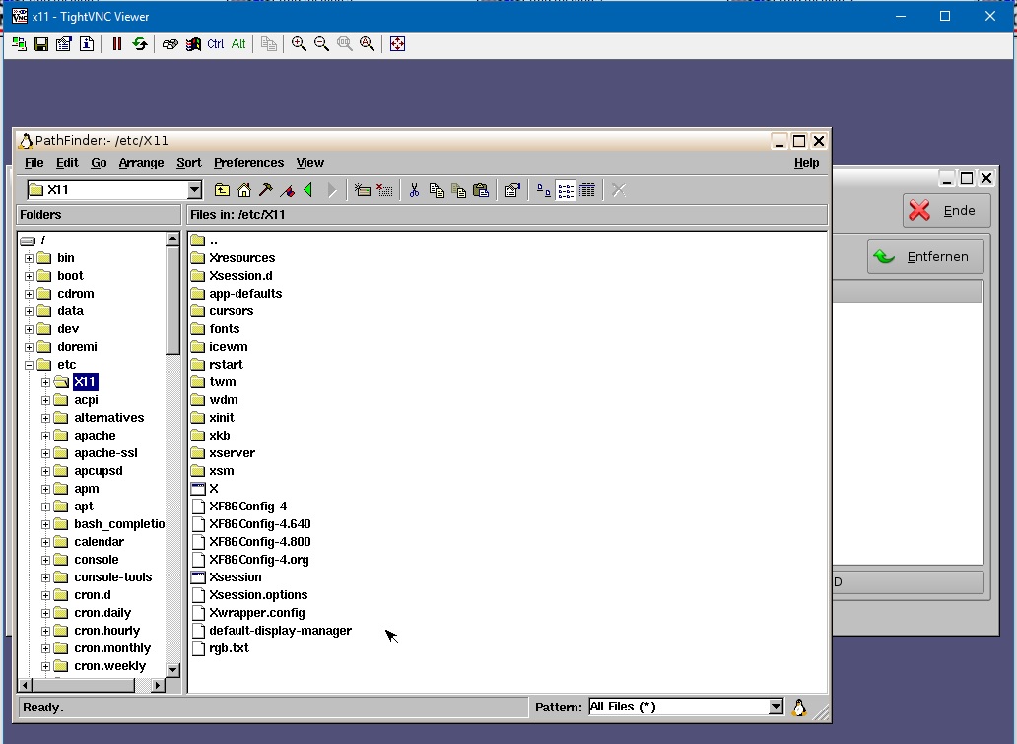Viewport: 1017px width, 744px height.
Task: Click the VNC refresh screen icon
Action: coord(140,44)
